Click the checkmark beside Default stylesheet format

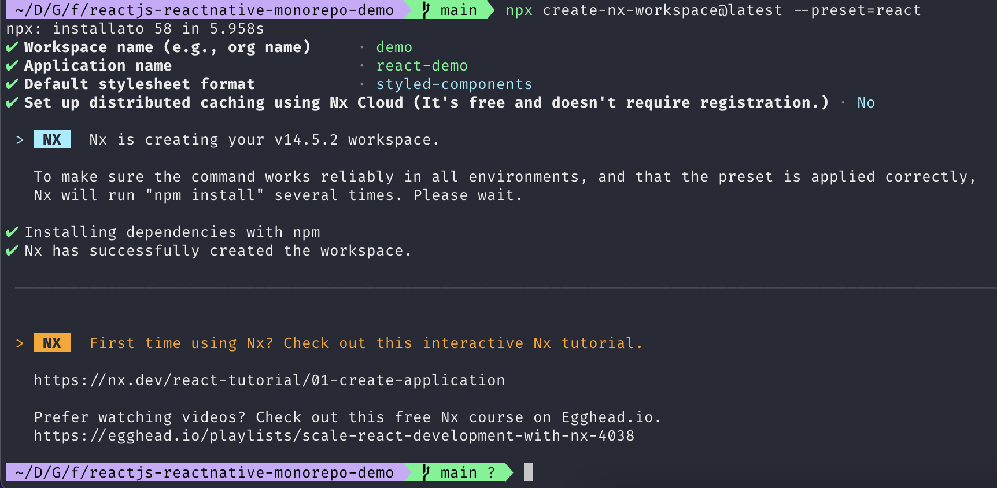click(x=12, y=84)
